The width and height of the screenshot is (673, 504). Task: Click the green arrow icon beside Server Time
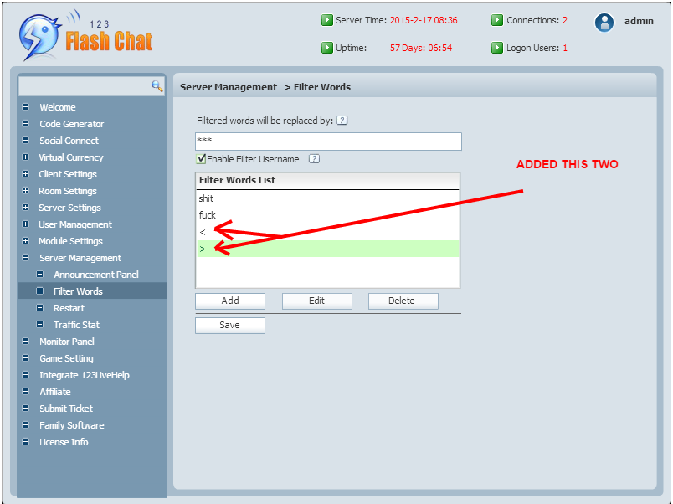[x=327, y=19]
